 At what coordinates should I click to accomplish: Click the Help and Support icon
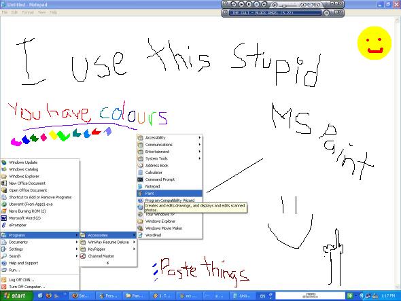point(4,263)
